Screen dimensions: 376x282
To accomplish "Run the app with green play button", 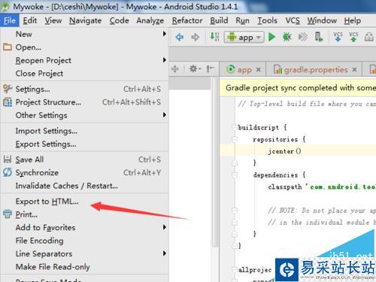I will coord(272,37).
